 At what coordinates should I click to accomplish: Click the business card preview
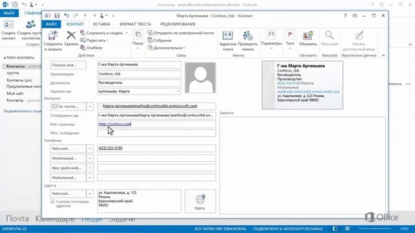tap(302, 85)
